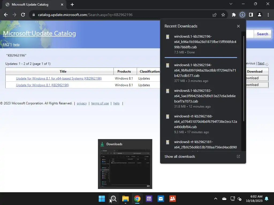The height and width of the screenshot is (205, 274).
Task: Click the catalog Search button
Action: coord(262,34)
